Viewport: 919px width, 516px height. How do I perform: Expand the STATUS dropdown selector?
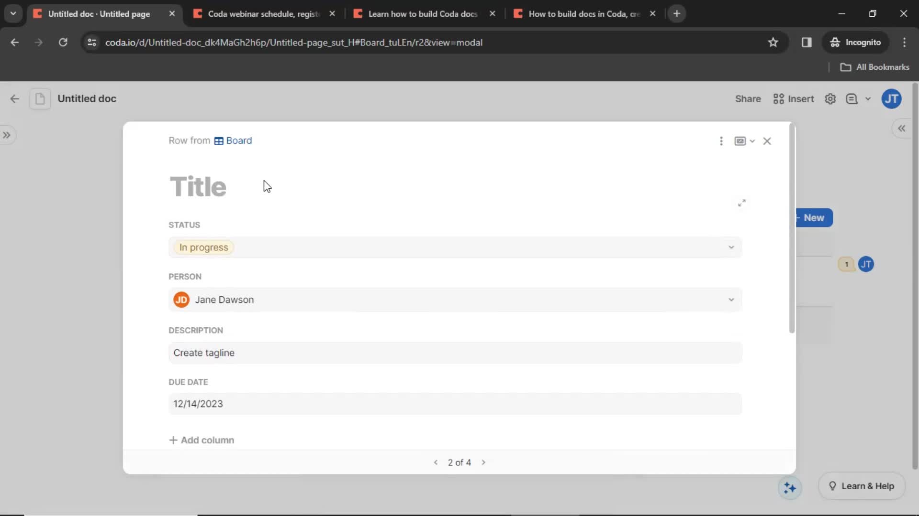tap(731, 247)
